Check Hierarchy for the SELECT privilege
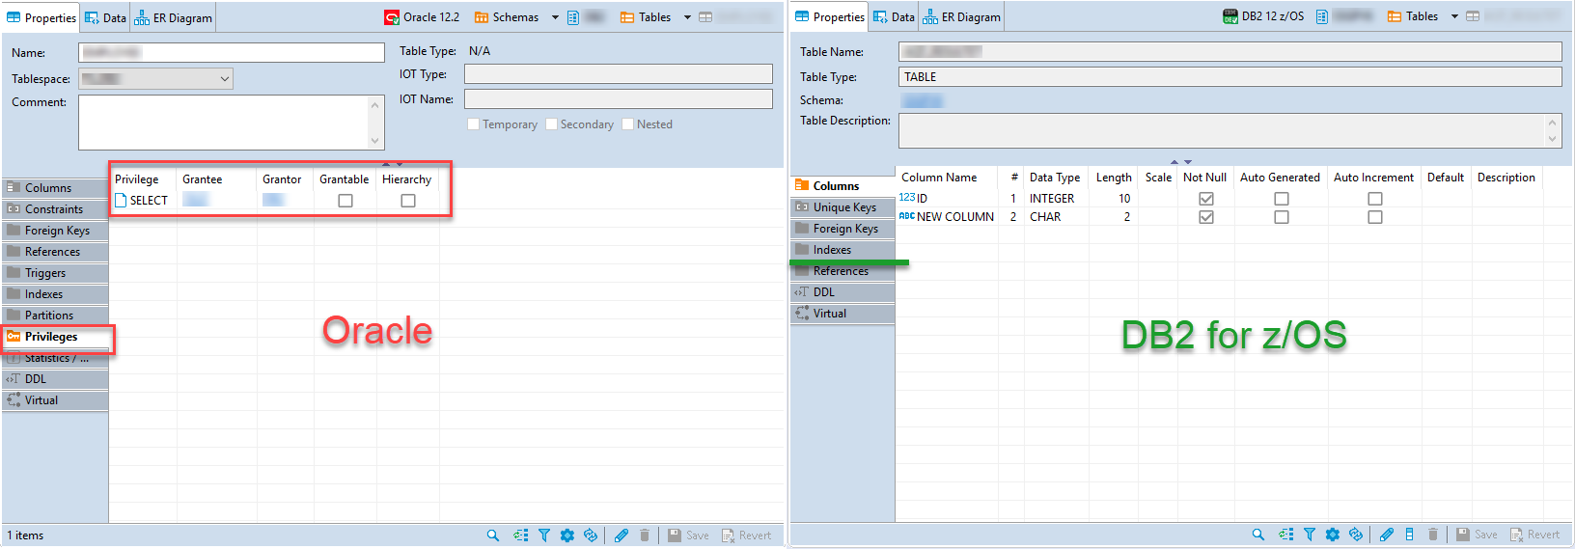 408,201
